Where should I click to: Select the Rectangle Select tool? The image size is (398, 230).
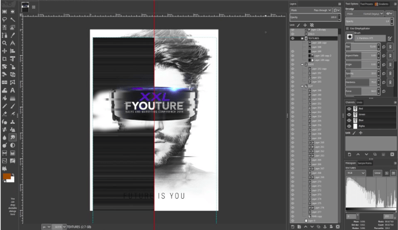[5, 11]
